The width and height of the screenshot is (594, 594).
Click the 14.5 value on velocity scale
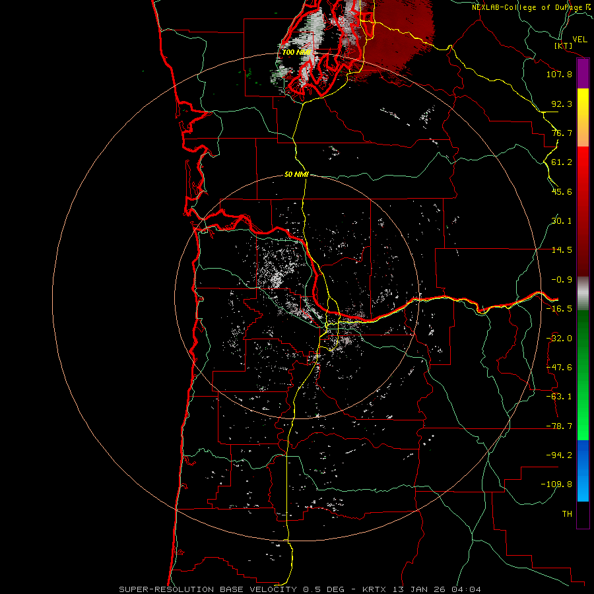click(562, 250)
